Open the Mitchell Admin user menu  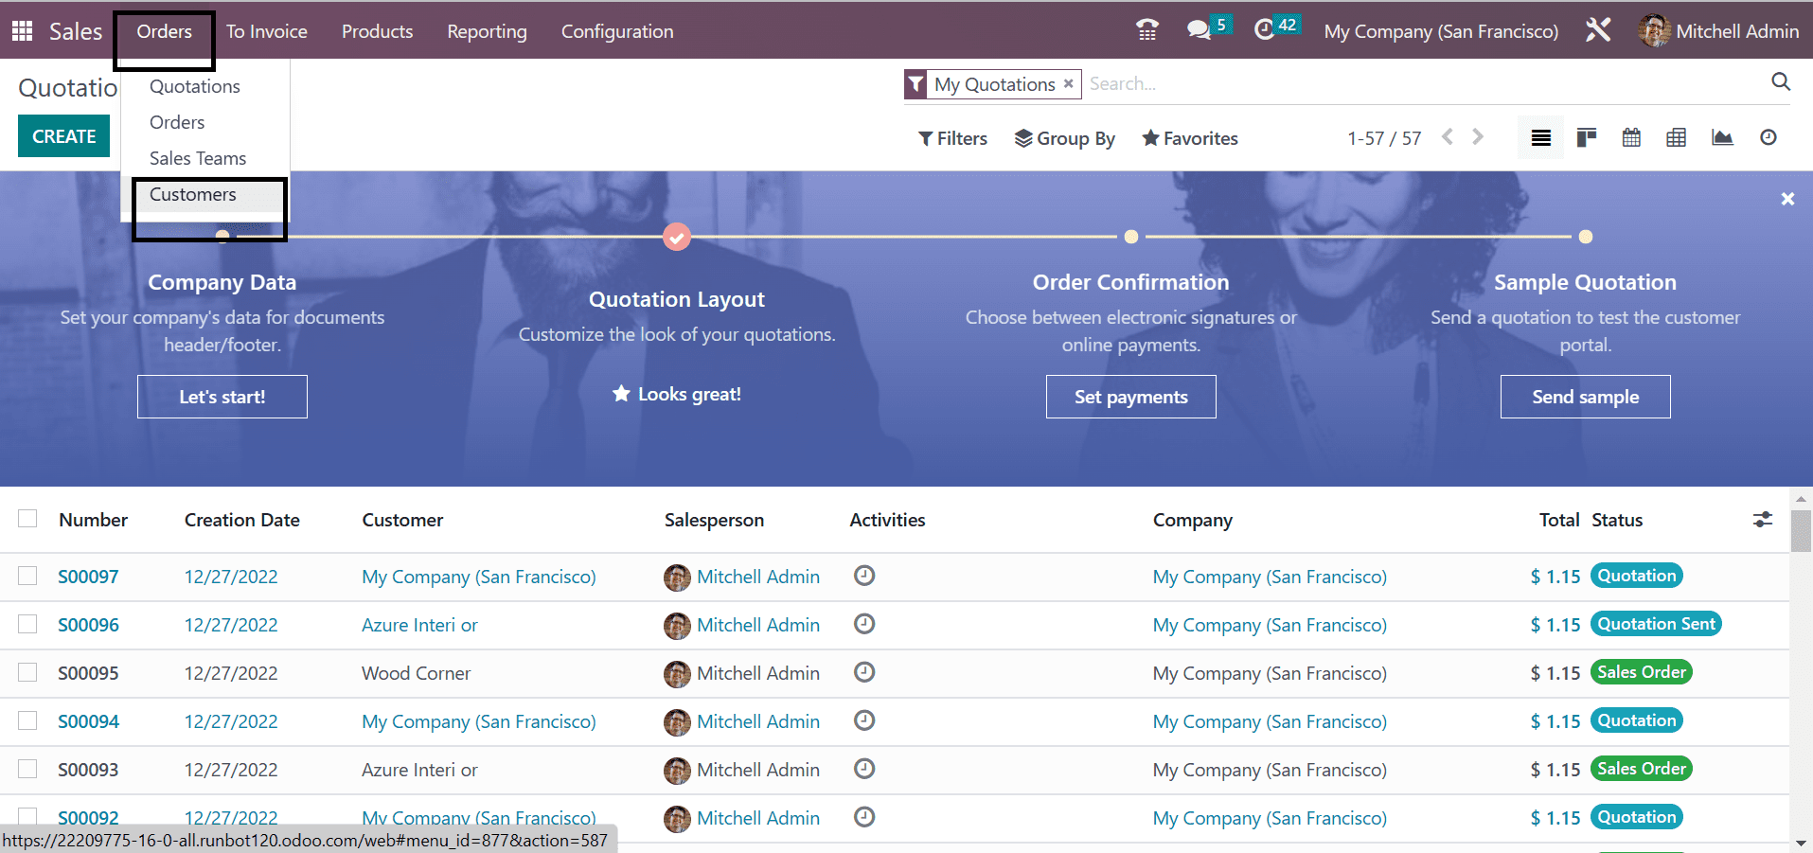(1718, 30)
